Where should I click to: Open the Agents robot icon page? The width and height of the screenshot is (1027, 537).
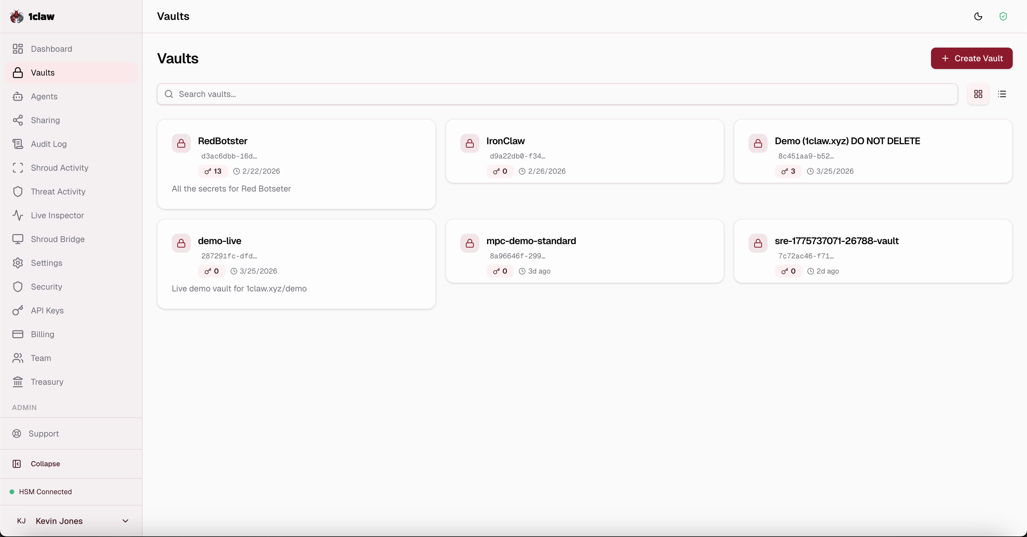(18, 97)
